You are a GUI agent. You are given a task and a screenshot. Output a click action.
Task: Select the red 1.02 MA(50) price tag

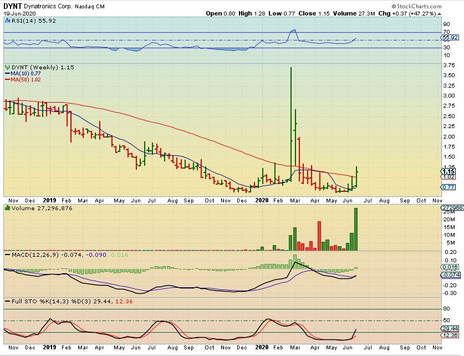pyautogui.click(x=448, y=177)
